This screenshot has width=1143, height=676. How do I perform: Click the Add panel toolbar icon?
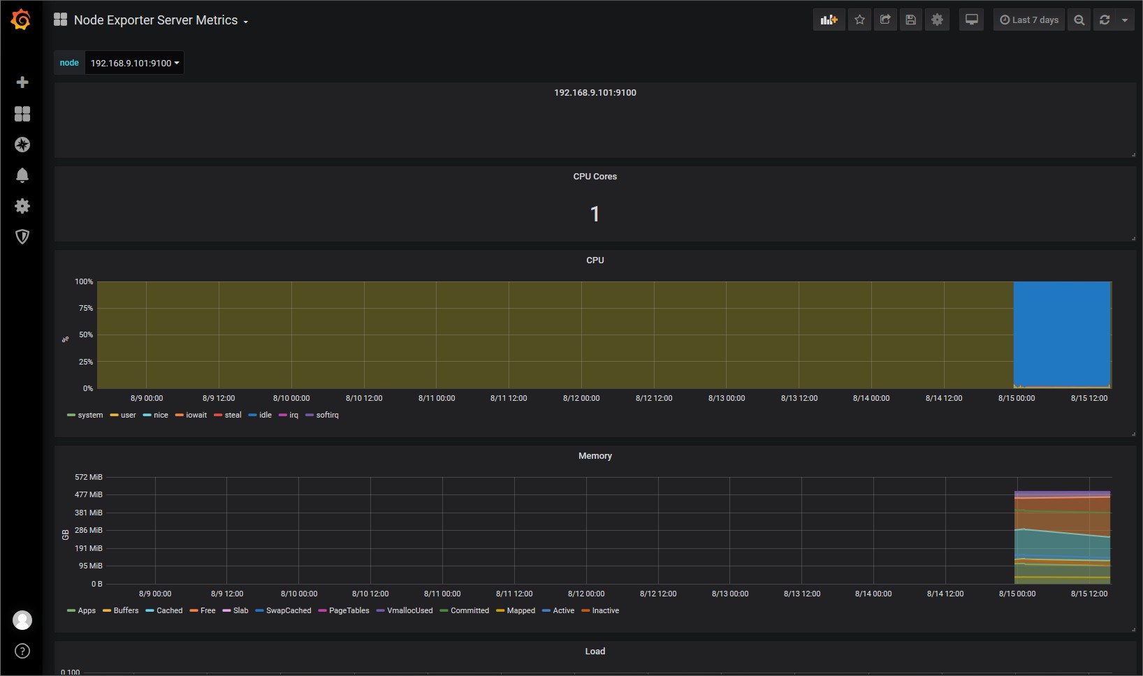point(829,20)
